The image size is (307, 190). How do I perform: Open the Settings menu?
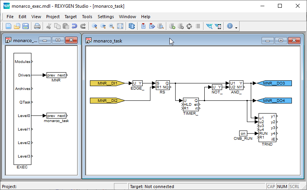tap(106, 17)
